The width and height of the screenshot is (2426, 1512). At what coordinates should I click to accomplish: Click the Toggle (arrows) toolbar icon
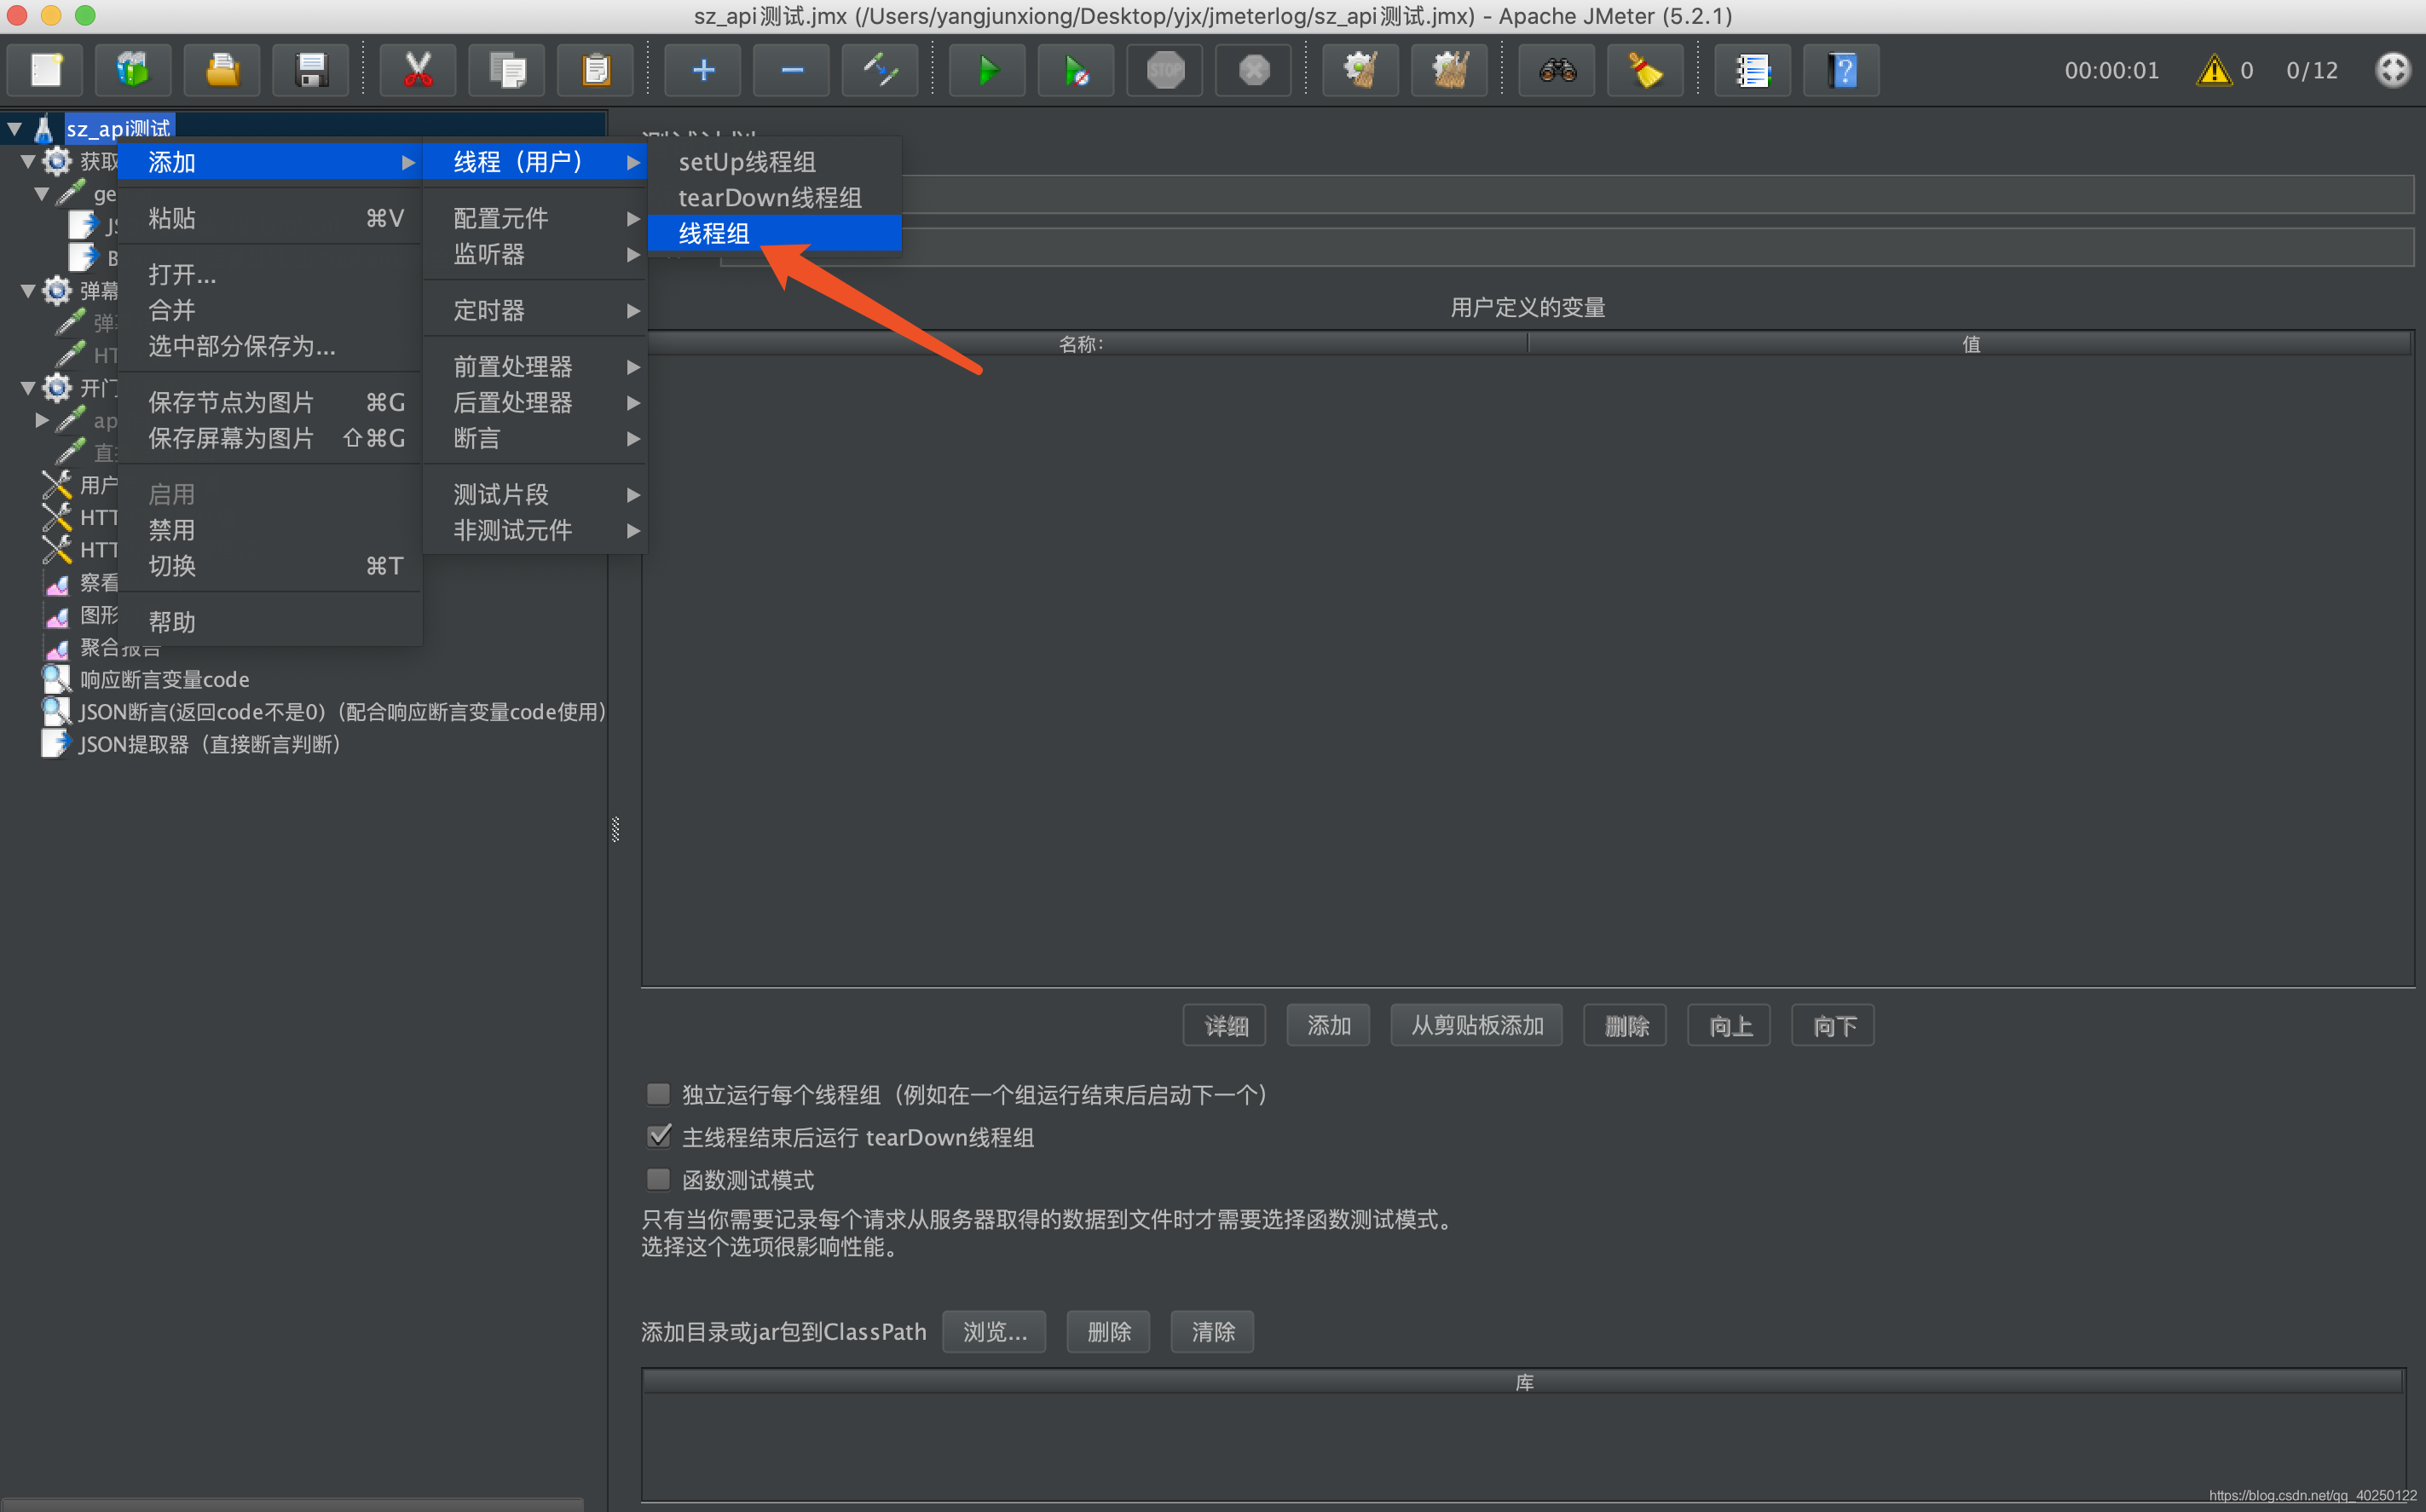[880, 70]
